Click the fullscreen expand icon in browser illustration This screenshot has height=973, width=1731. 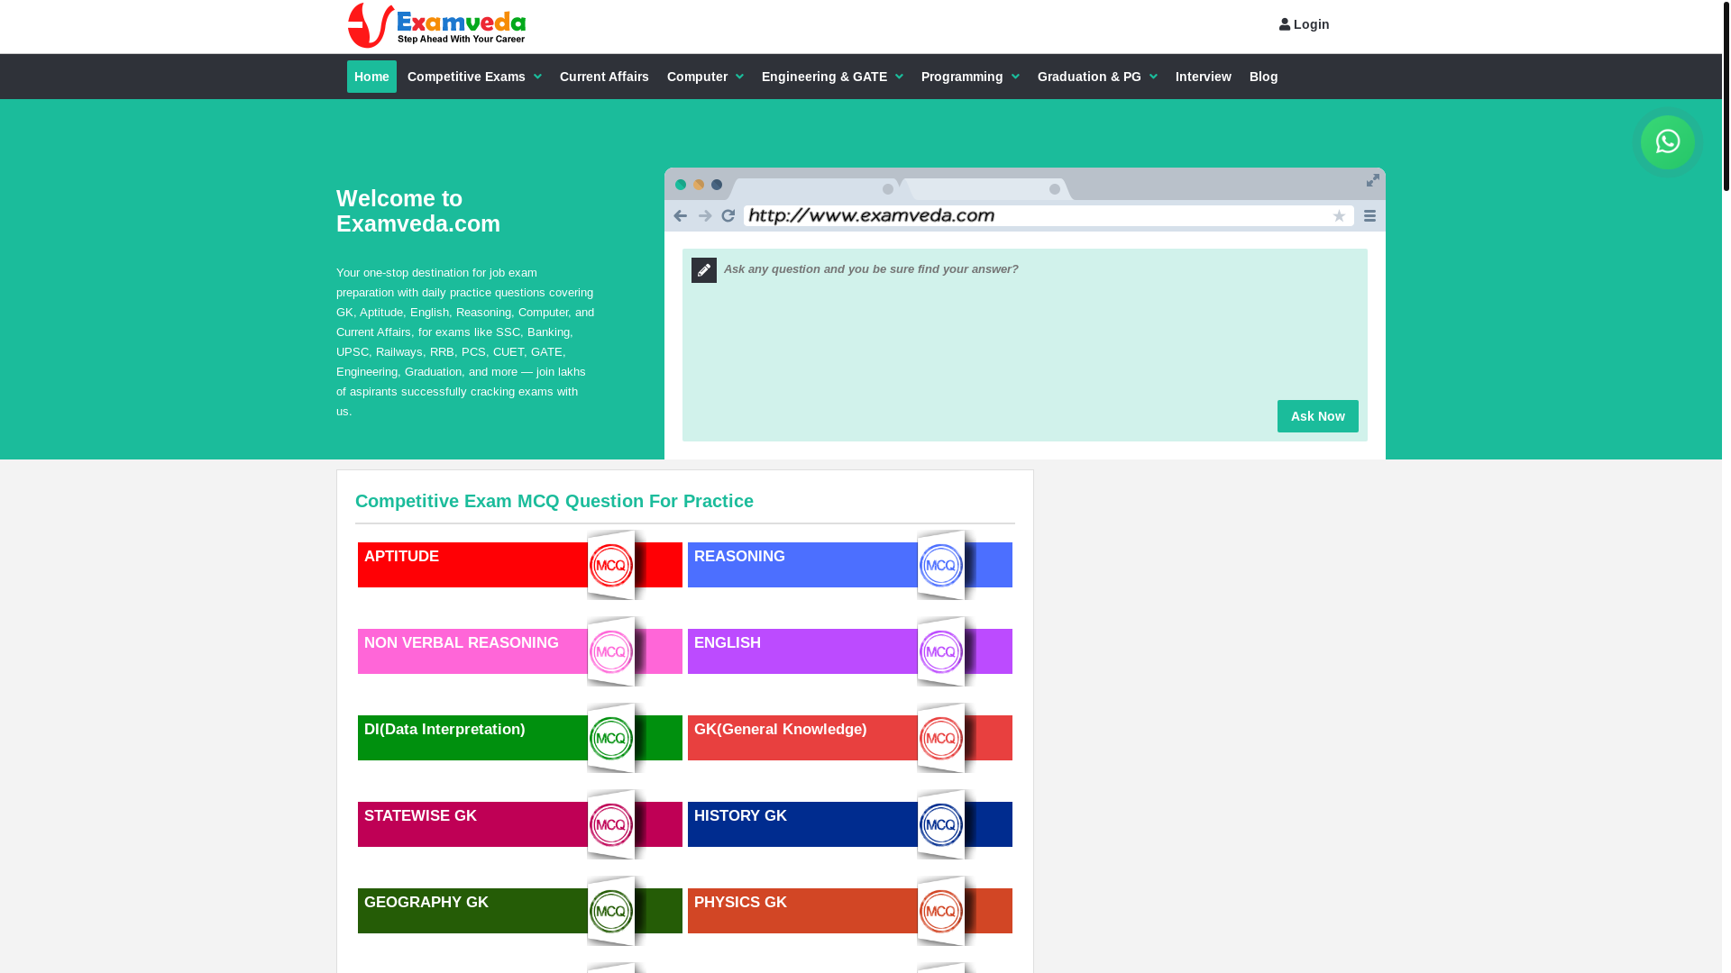coord(1372,181)
